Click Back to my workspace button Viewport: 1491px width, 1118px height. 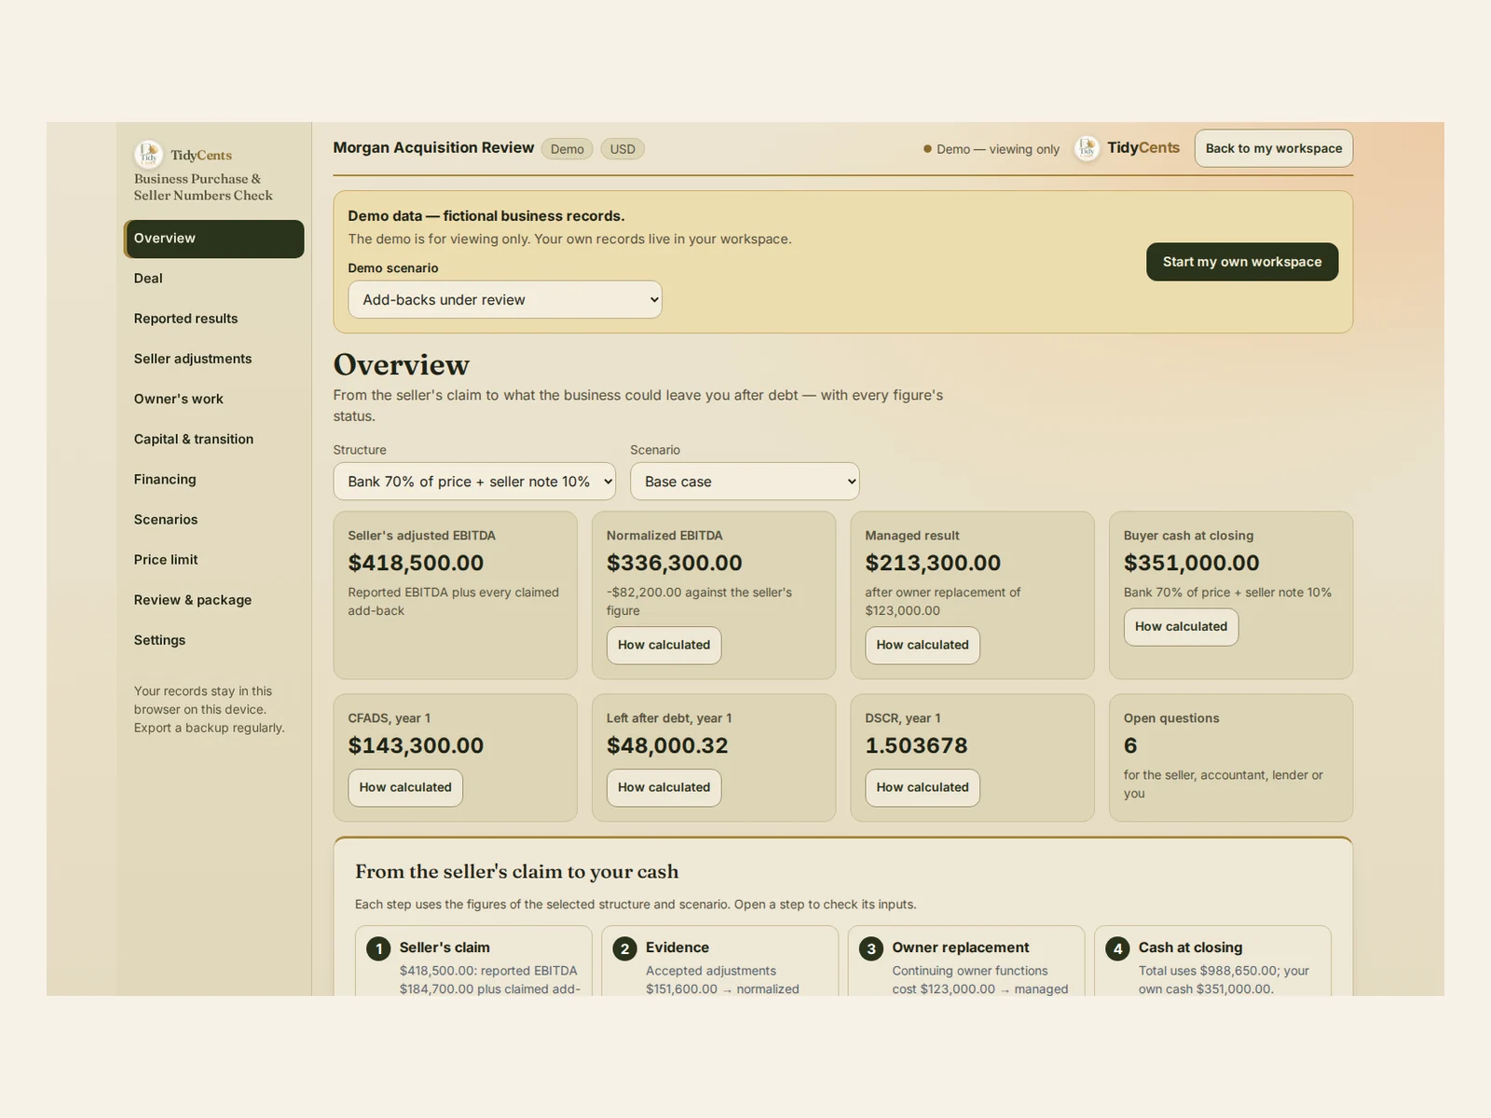1274,148
